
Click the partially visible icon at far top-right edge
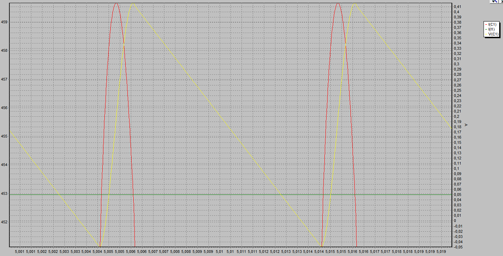click(x=500, y=1)
